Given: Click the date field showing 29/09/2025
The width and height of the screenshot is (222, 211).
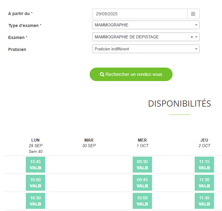Looking at the screenshot, I should click(140, 14).
